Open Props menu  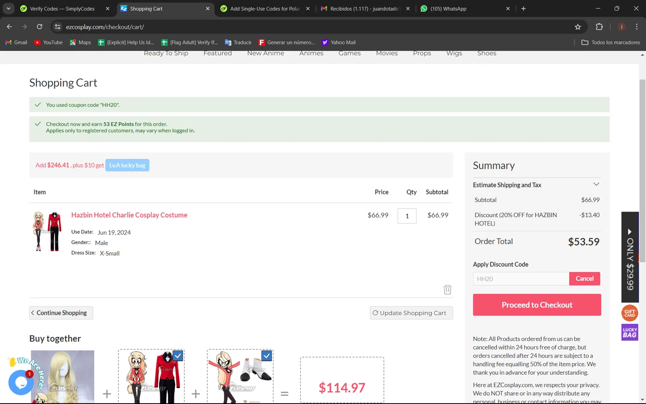pyautogui.click(x=422, y=53)
